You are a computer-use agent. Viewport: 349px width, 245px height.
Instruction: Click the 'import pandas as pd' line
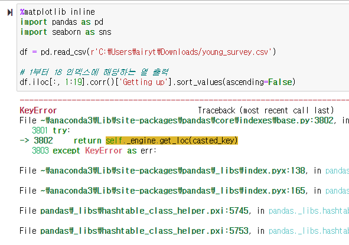tap(61, 22)
